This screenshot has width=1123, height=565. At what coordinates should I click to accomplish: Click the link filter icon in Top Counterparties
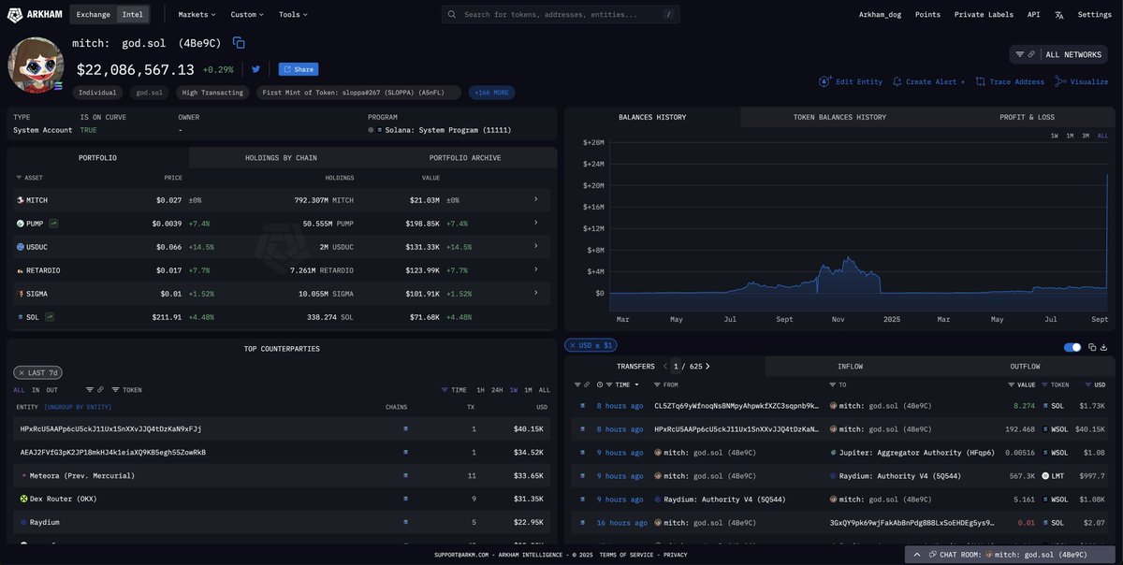100,389
